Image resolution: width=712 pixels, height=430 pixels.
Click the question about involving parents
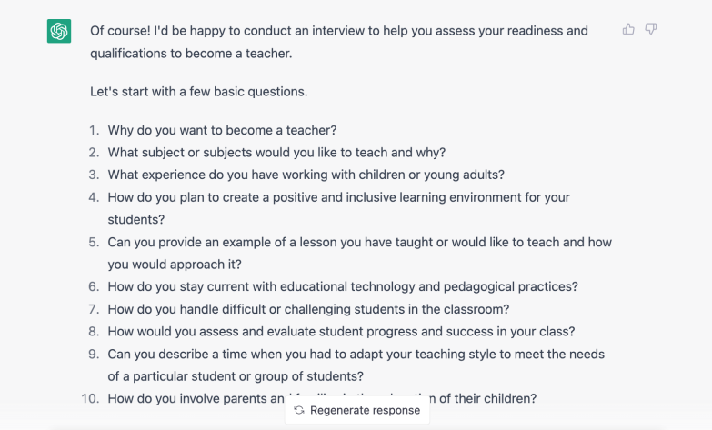coord(322,399)
